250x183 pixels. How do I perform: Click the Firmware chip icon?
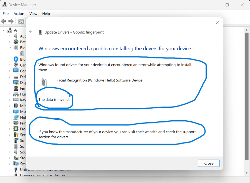tap(16, 88)
